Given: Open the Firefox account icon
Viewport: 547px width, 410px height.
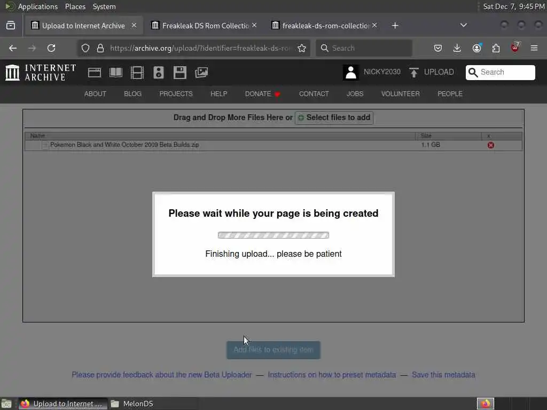Looking at the screenshot, I should coord(476,48).
